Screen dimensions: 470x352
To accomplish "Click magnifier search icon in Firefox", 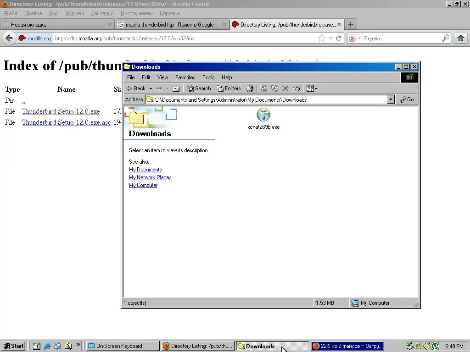I will 446,38.
